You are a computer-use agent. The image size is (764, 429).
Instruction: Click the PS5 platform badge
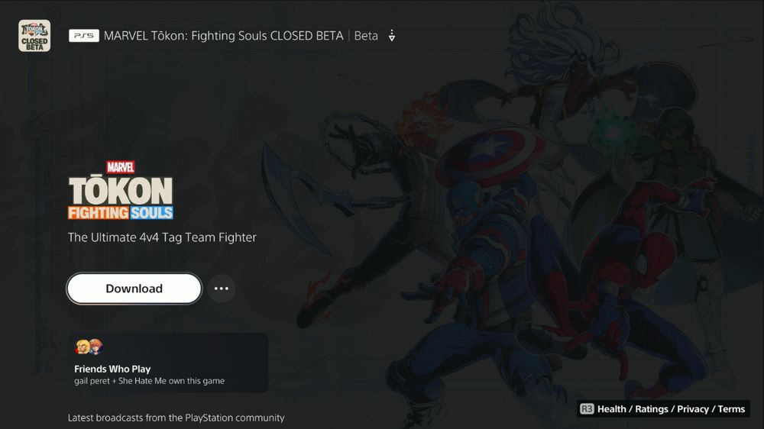pyautogui.click(x=84, y=36)
